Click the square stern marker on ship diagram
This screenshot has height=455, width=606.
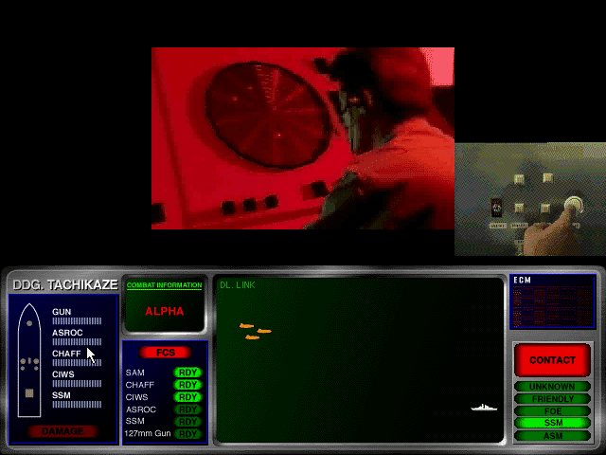[29, 393]
